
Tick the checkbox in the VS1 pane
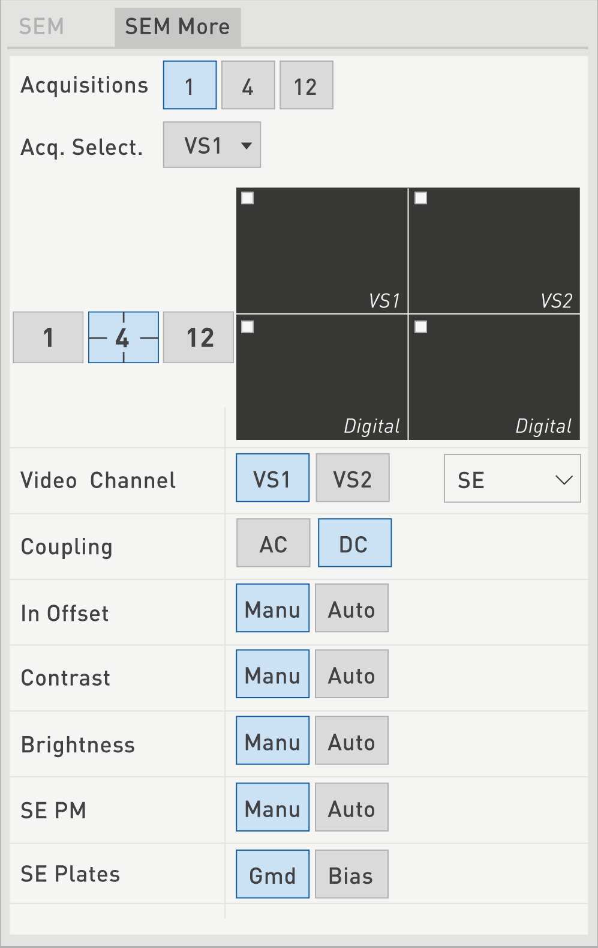coord(248,198)
